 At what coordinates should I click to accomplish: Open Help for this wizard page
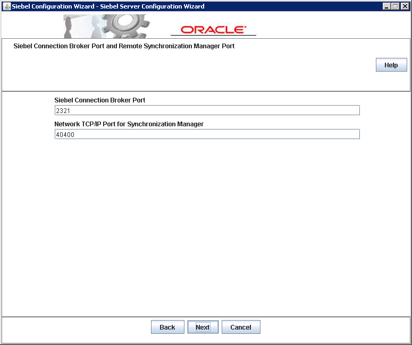tap(391, 65)
